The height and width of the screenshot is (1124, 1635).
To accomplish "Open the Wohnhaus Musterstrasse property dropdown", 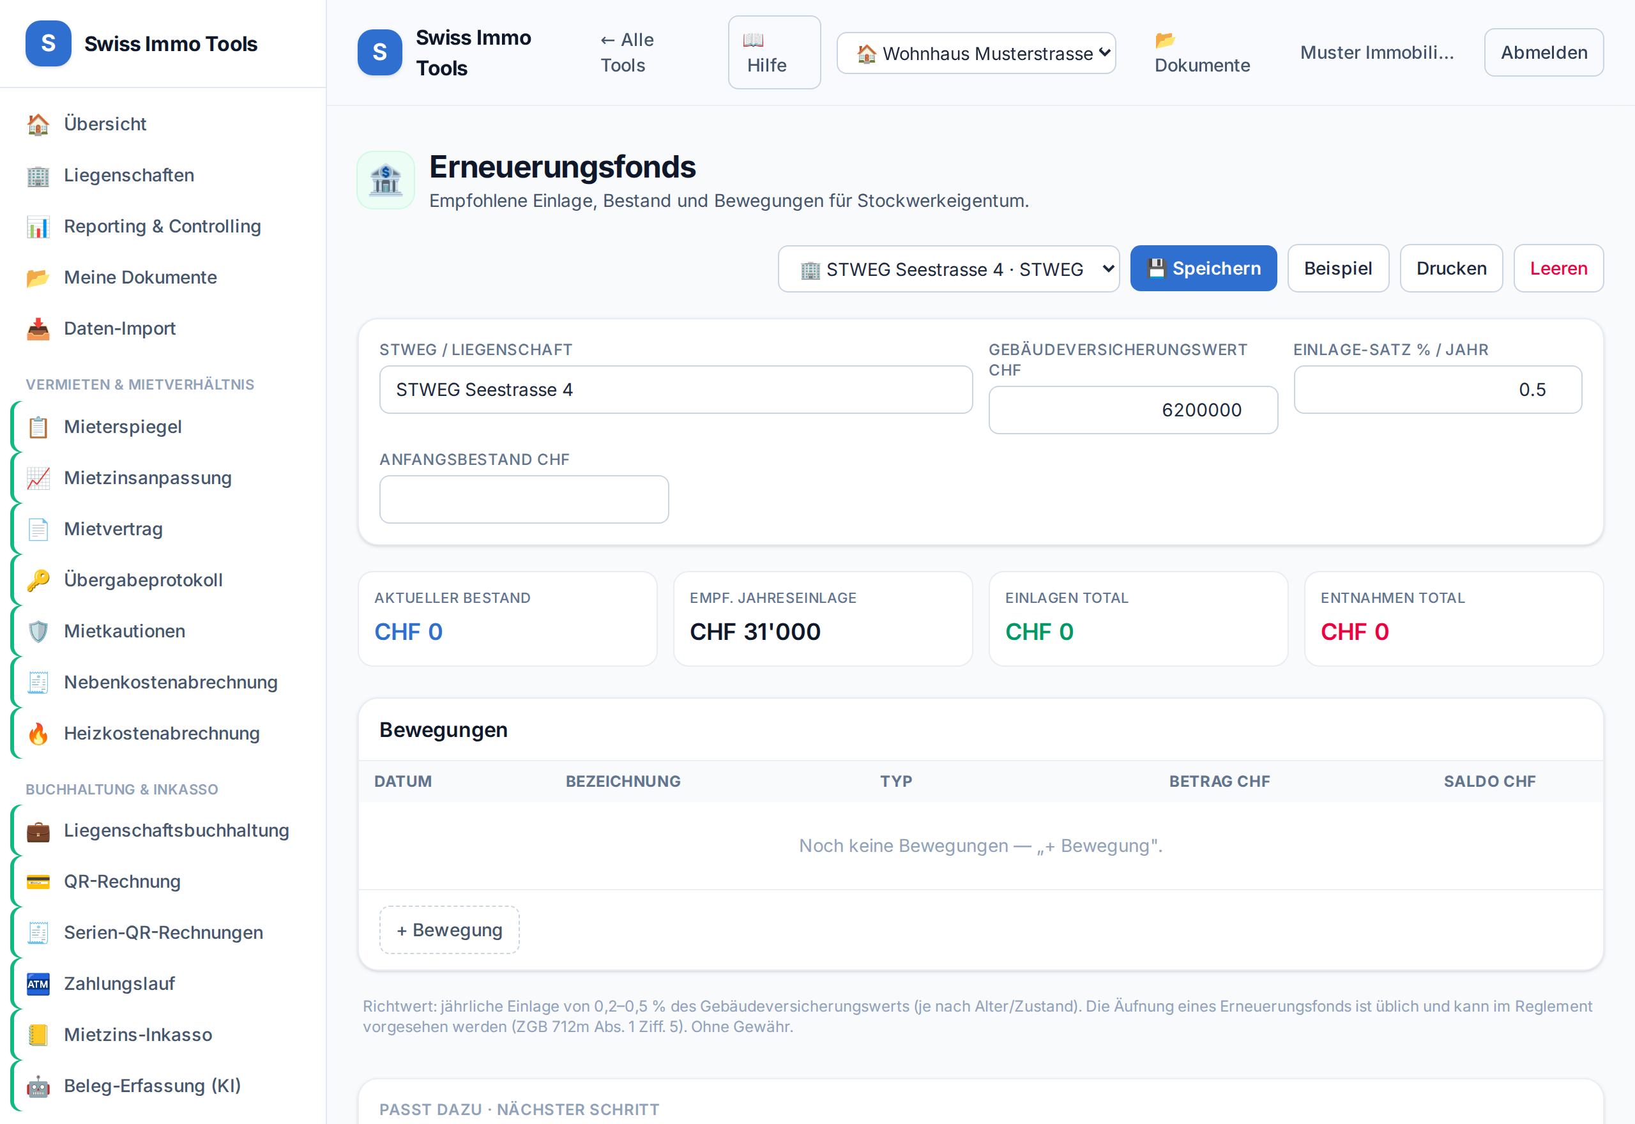I will pos(976,53).
